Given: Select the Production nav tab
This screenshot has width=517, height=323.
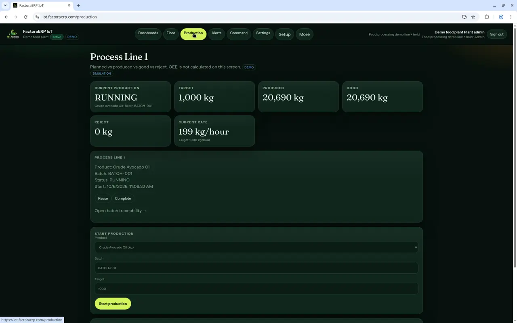Looking at the screenshot, I should (x=193, y=34).
